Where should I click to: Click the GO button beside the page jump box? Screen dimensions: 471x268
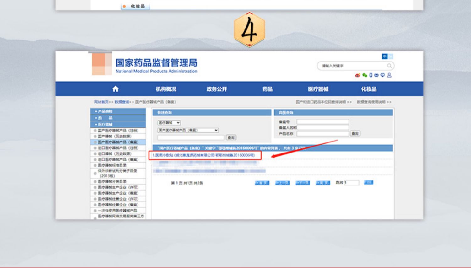click(369, 182)
